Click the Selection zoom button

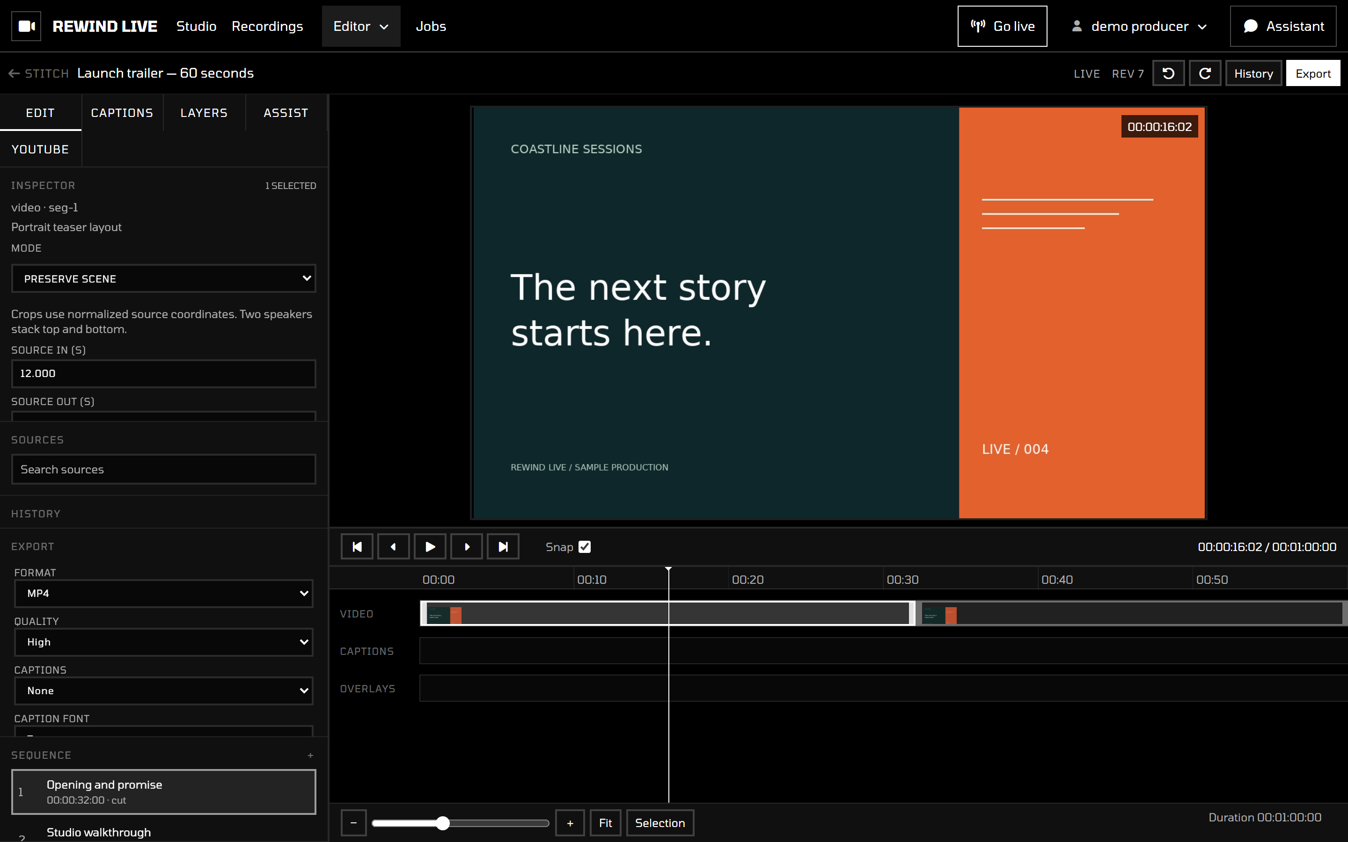click(660, 823)
